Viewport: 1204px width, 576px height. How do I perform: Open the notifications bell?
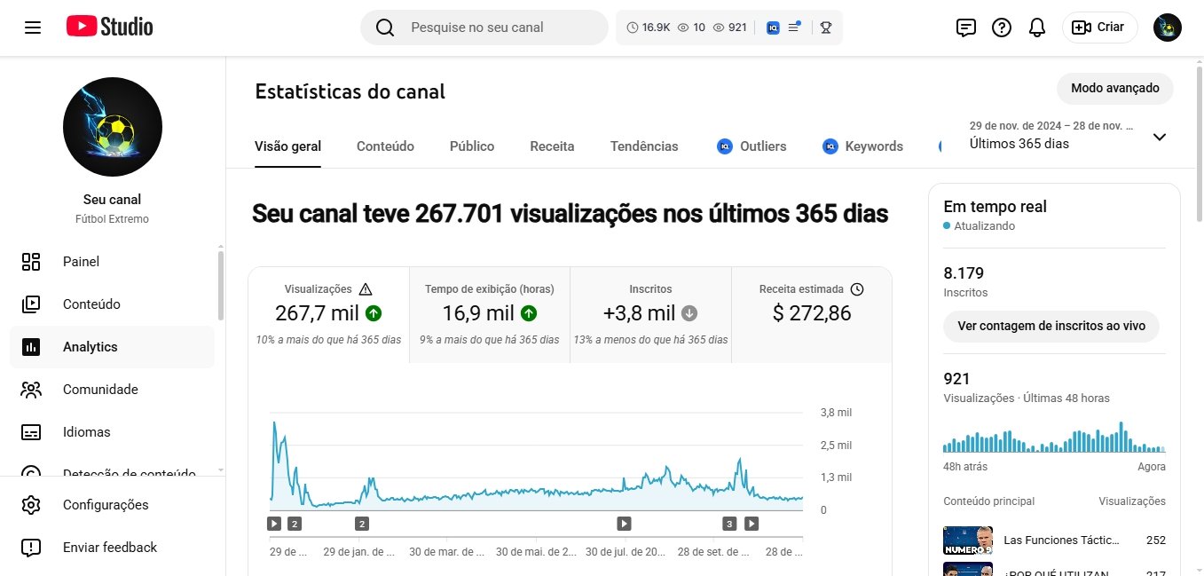pos(1037,28)
